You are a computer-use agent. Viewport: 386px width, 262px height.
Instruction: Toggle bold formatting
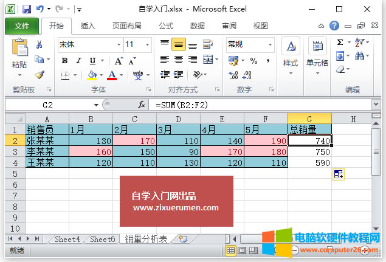(63, 60)
